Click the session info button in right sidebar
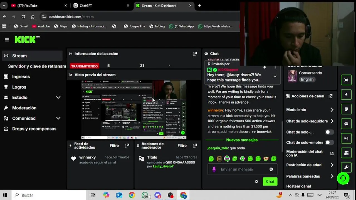This screenshot has height=200, width=356. [346, 80]
